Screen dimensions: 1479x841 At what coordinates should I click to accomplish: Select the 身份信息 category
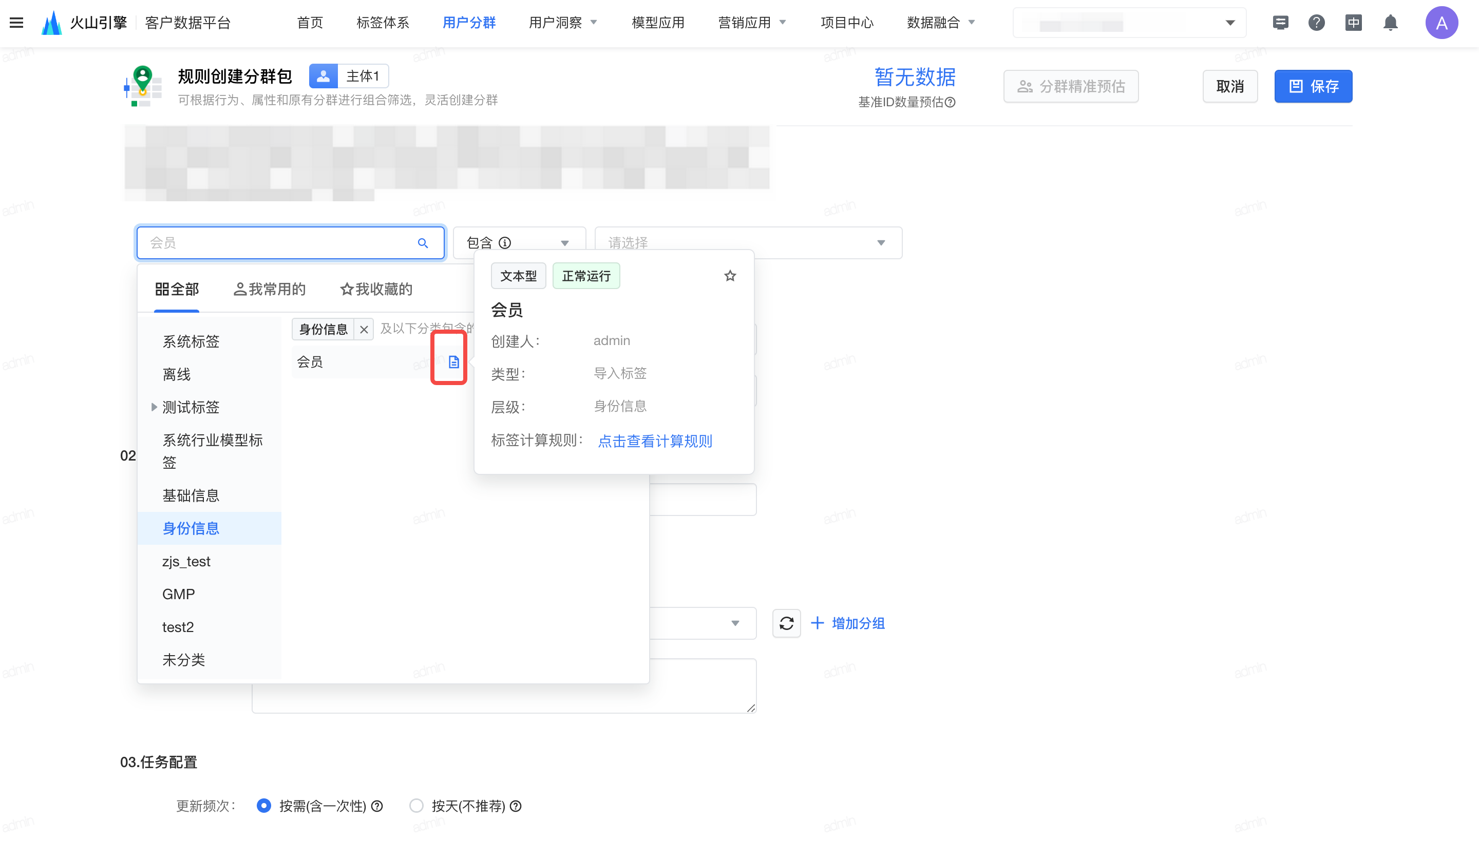(x=209, y=528)
